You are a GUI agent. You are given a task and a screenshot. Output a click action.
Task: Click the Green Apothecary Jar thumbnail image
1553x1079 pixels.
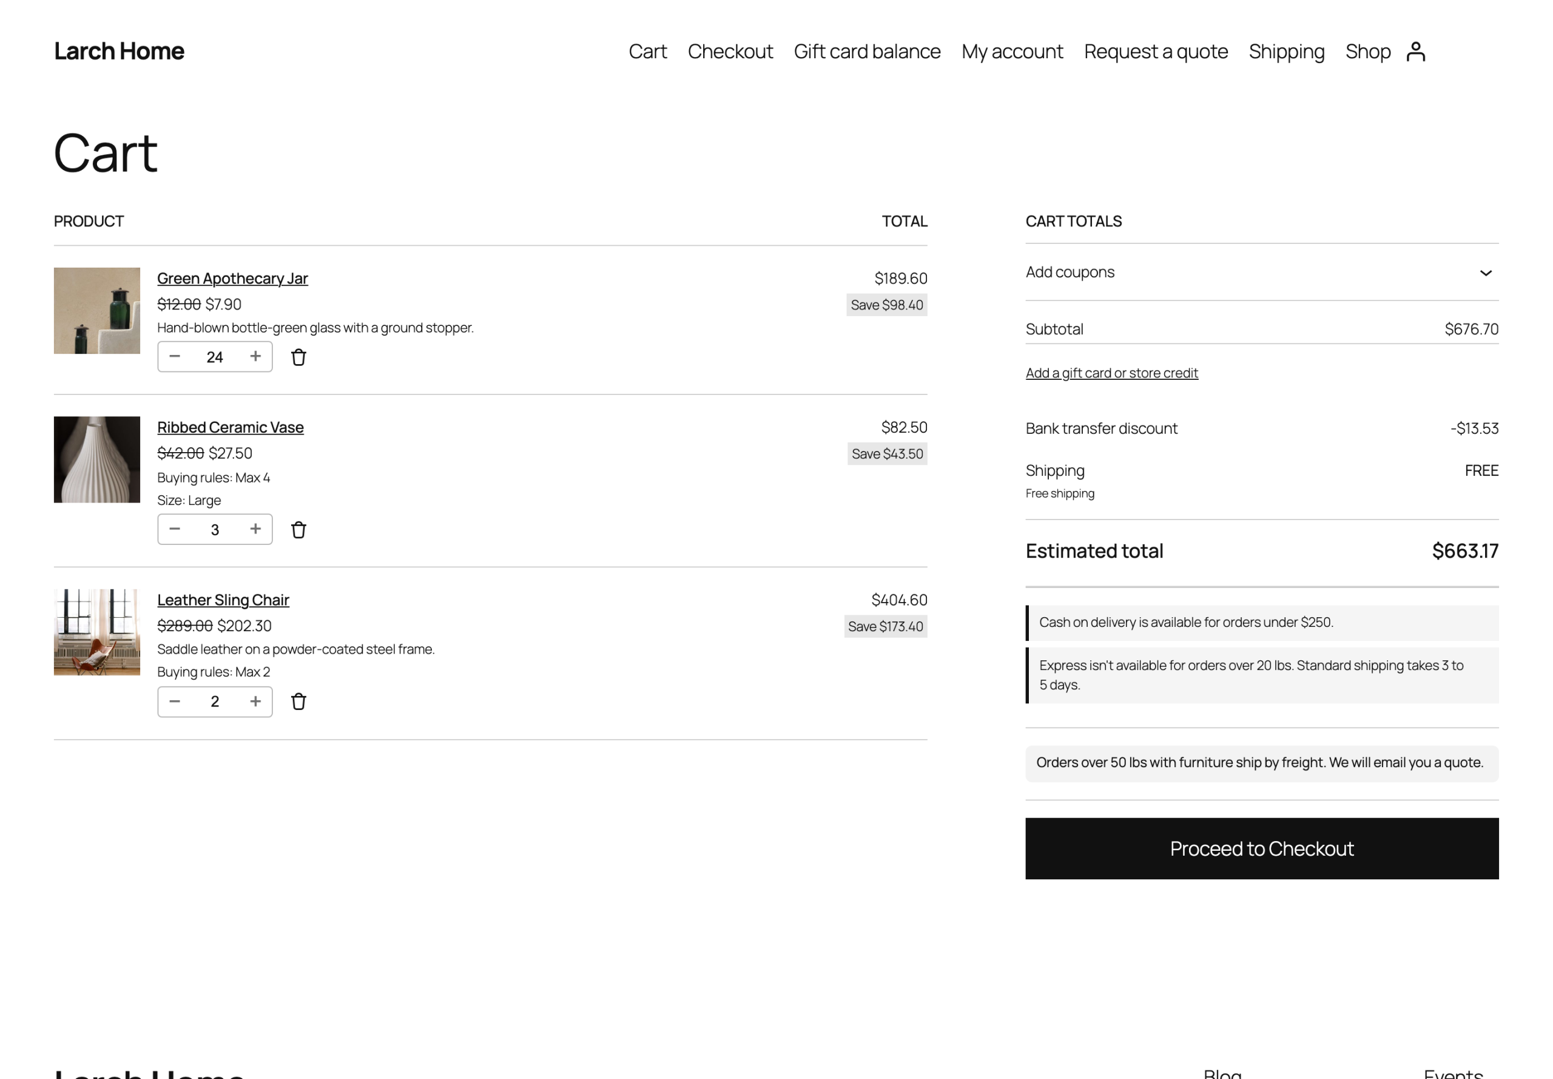[97, 311]
